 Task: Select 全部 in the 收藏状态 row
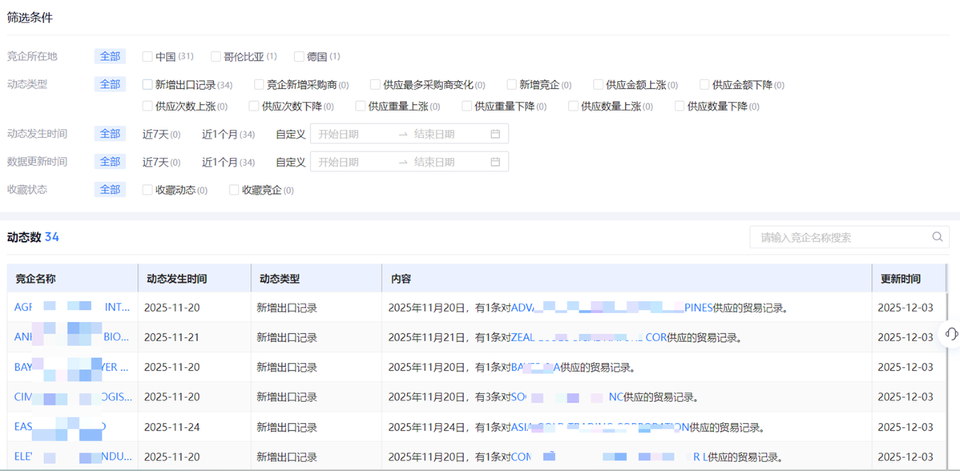coord(110,190)
